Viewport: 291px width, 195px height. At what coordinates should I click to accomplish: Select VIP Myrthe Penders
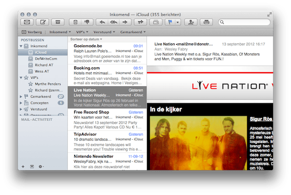pyautogui.click(x=43, y=84)
